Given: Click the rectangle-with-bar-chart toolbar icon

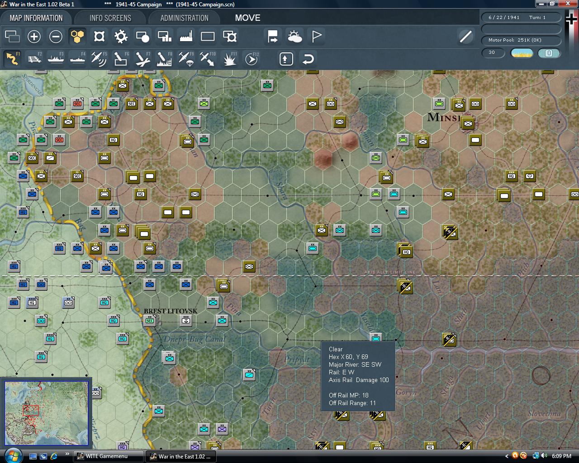Looking at the screenshot, I should coord(164,36).
